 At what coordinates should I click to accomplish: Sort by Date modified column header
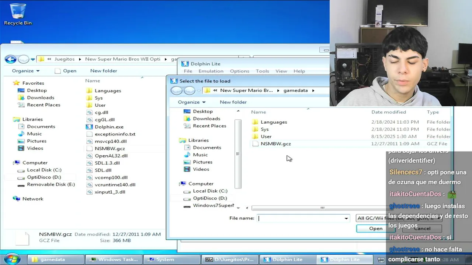[x=389, y=112]
